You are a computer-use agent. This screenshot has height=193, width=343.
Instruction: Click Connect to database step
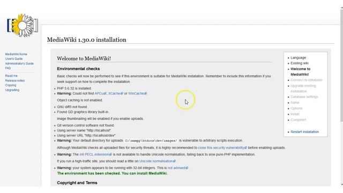[306, 80]
